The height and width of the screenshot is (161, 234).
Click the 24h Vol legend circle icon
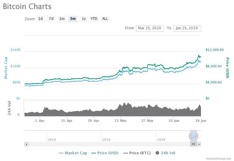[x=157, y=153]
